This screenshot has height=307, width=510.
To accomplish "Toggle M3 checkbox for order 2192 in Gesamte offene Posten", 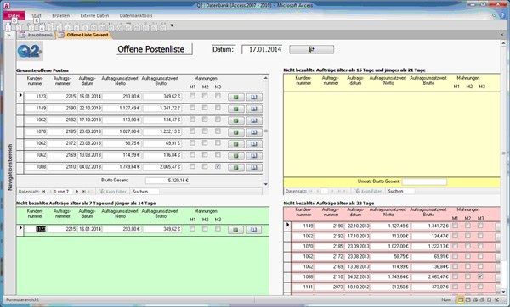I will [218, 120].
